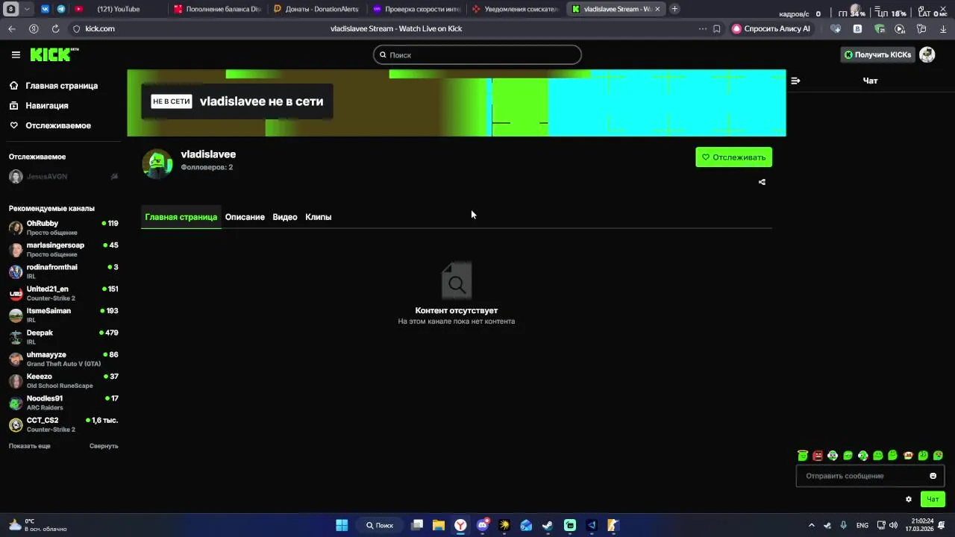Open the emoji picker in message box
The height and width of the screenshot is (537, 955).
(933, 476)
